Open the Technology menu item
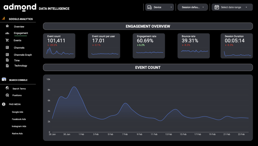This screenshot has width=258, height=146. point(21,66)
